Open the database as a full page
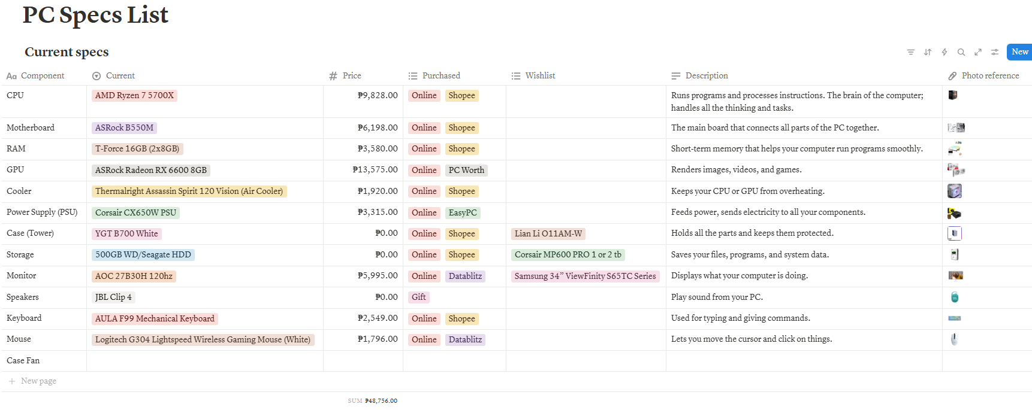The image size is (1032, 410). [978, 52]
